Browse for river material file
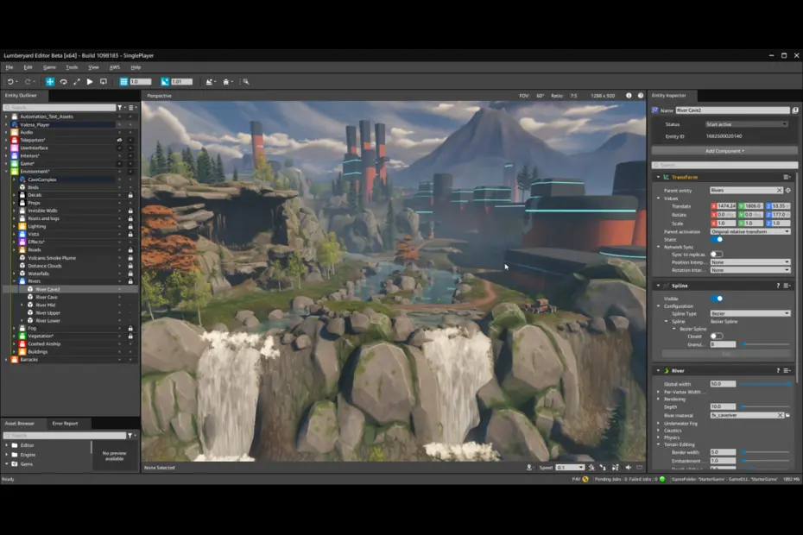 click(x=787, y=415)
